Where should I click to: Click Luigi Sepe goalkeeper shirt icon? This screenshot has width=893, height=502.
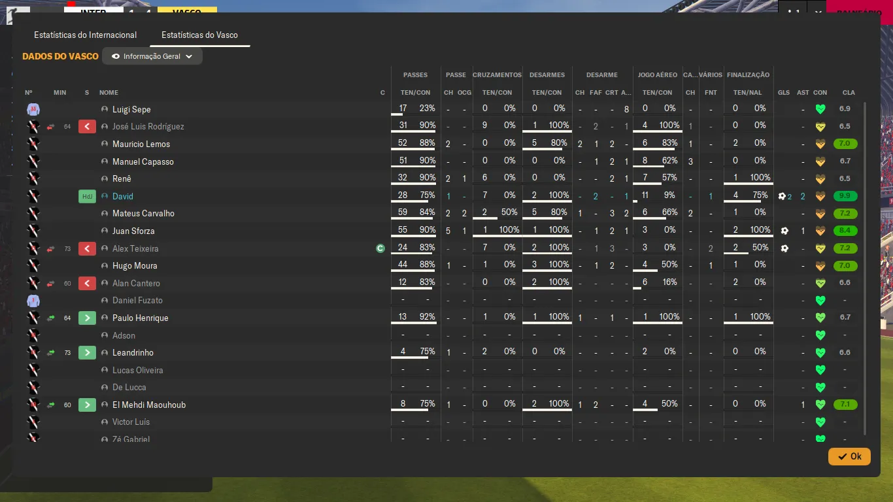pos(33,109)
